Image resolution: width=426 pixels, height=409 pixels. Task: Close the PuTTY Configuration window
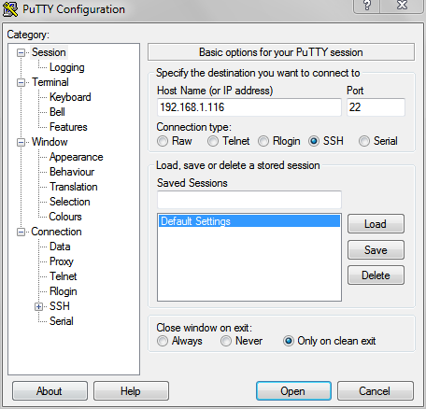pyautogui.click(x=402, y=6)
